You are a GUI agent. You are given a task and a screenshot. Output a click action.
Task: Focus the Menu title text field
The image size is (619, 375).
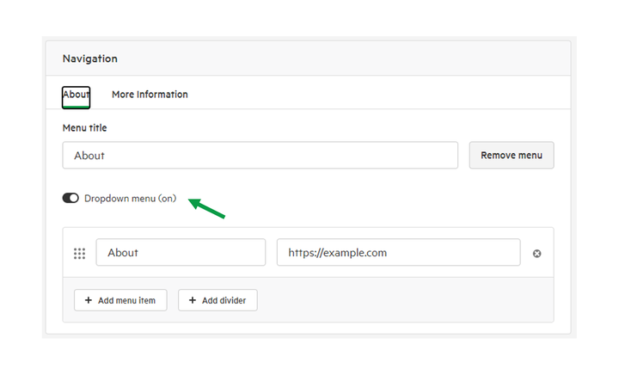click(x=260, y=155)
